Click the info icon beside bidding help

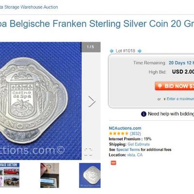pyautogui.click(x=144, y=114)
